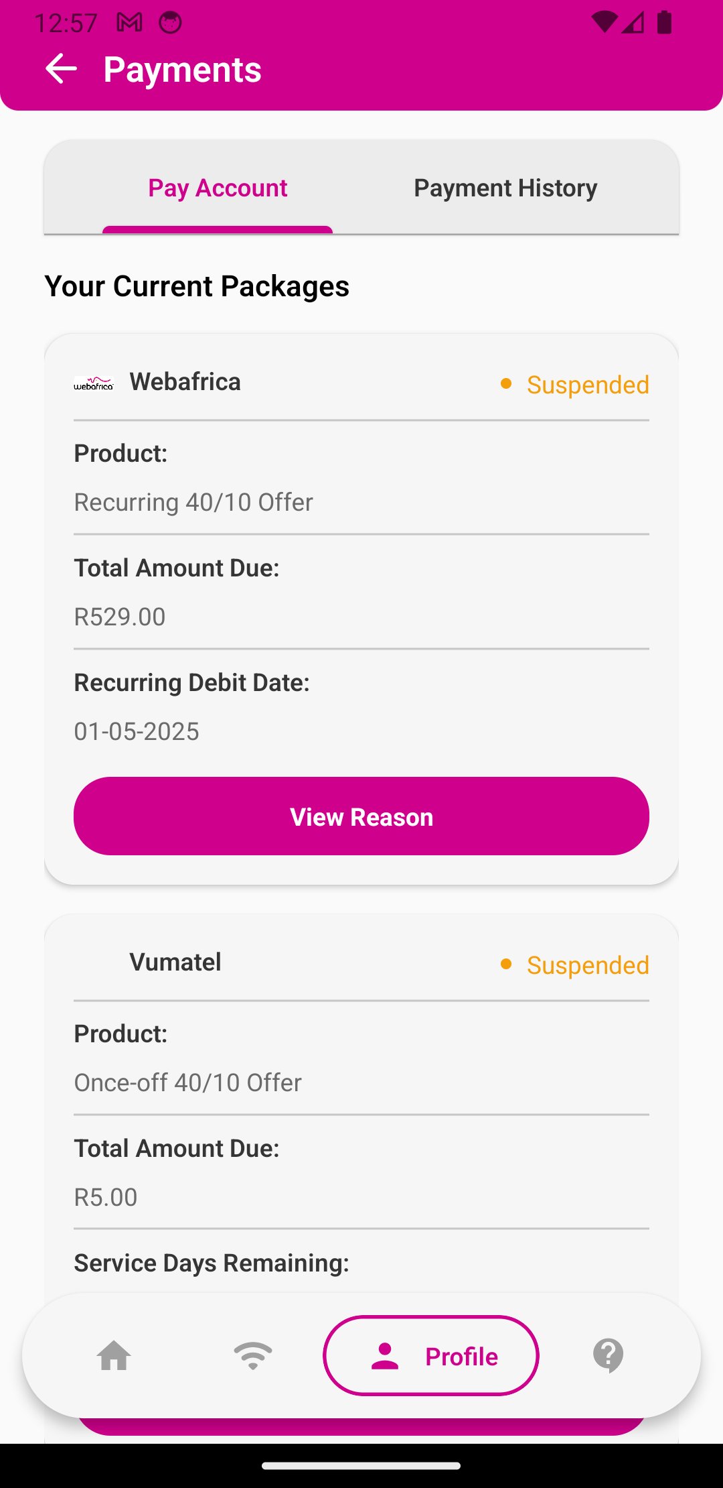The height and width of the screenshot is (1488, 723).
Task: Tap the Vumatel Suspended status label
Action: pos(587,965)
